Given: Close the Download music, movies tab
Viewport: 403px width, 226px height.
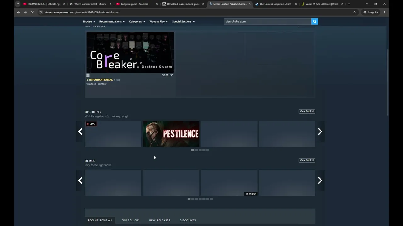Looking at the screenshot, I should 203,4.
